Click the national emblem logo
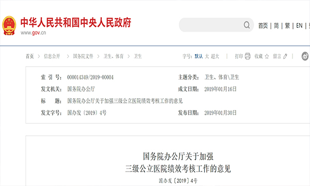This screenshot has height=186, width=310. point(9,26)
